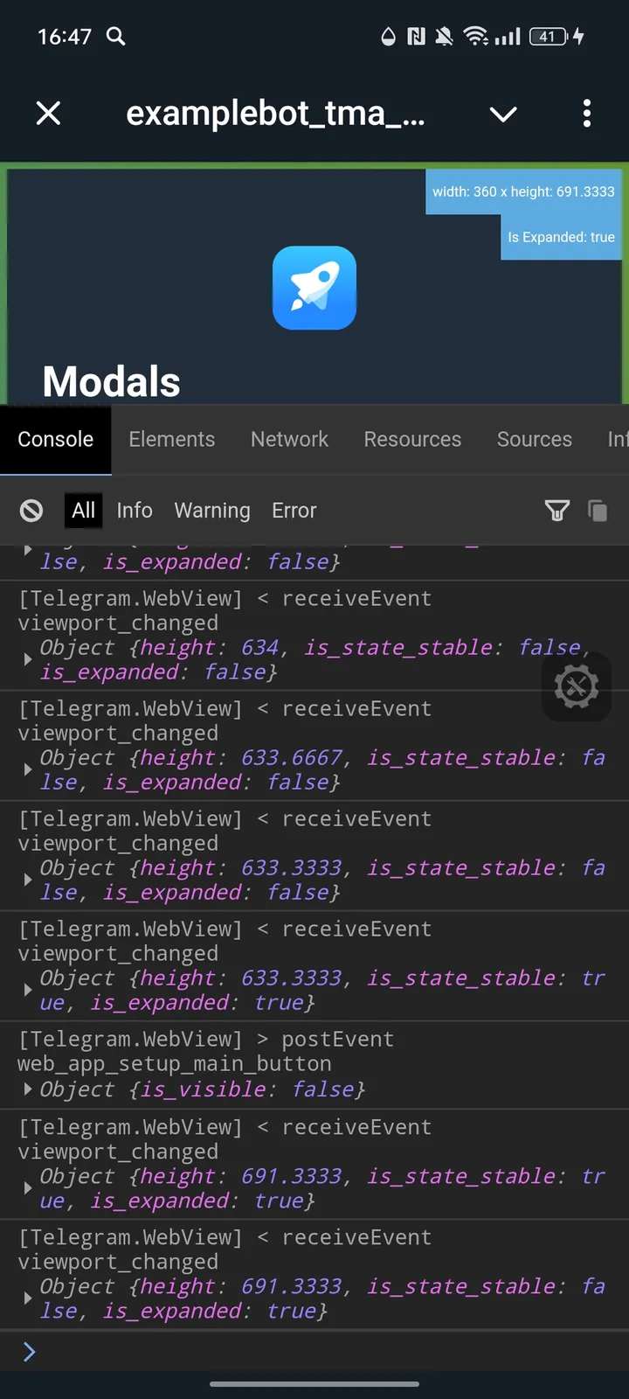629x1399 pixels.
Task: Open the three-dot overflow menu
Action: click(x=586, y=114)
